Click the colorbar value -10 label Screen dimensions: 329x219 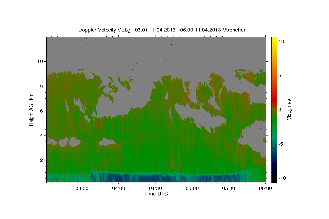click(x=282, y=178)
